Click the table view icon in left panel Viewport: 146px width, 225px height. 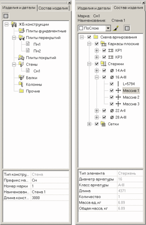6,16
